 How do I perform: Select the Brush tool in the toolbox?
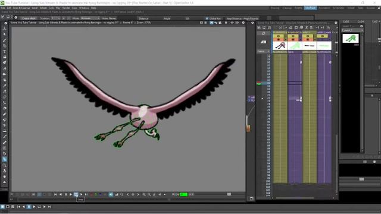pos(4,40)
